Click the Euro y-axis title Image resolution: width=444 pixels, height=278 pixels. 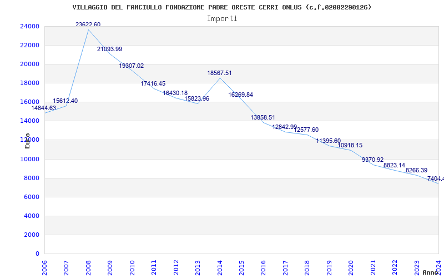[x=27, y=141]
